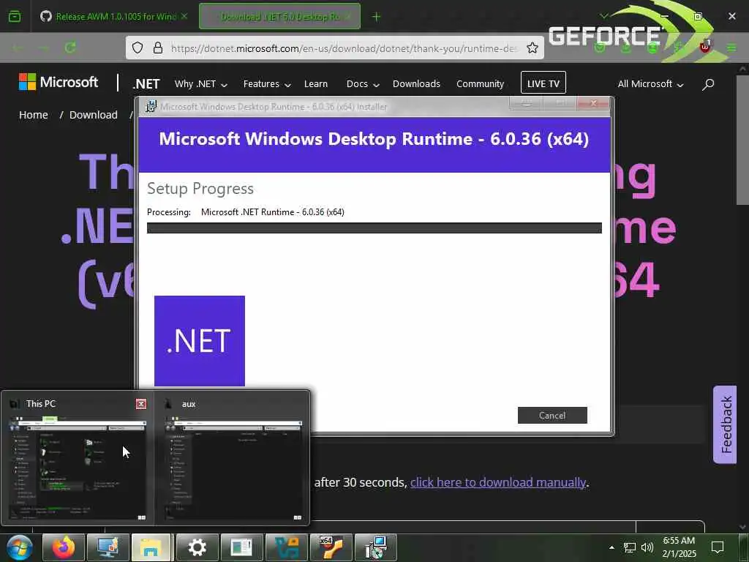Open the notification center icon
This screenshot has width=749, height=562.
(x=718, y=547)
